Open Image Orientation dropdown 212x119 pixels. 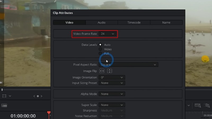112,77
